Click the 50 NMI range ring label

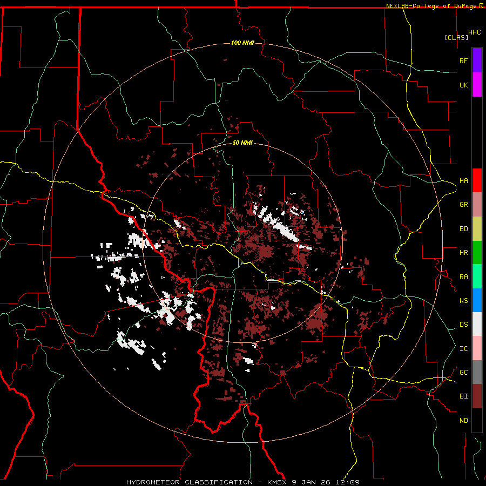(x=242, y=143)
